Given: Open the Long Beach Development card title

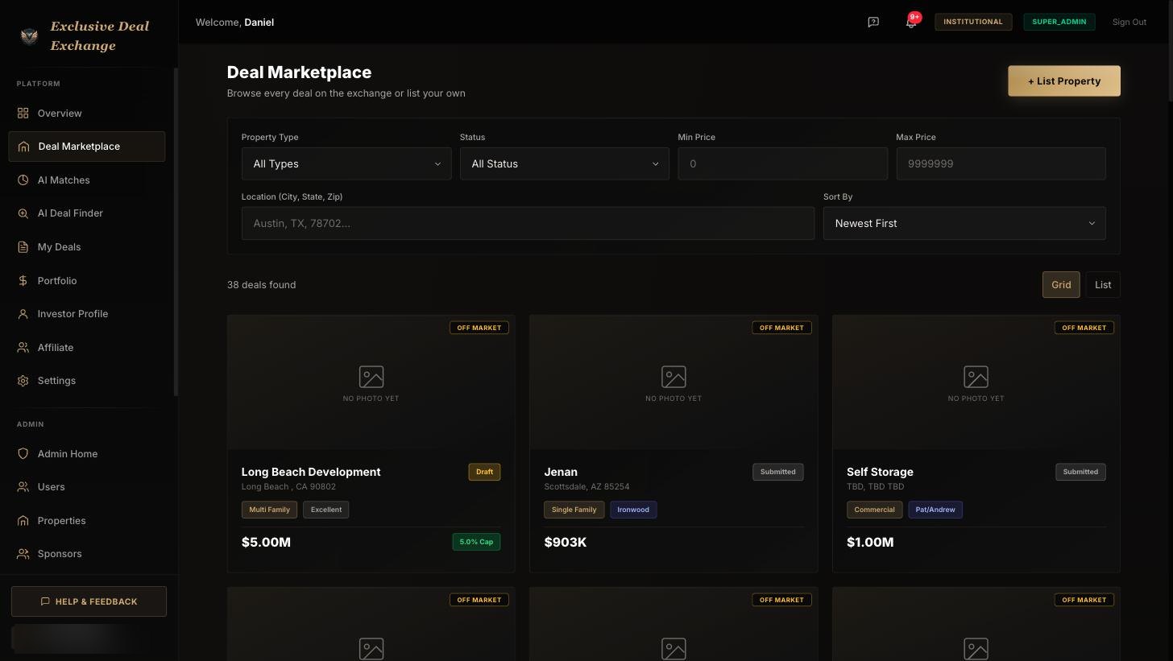Looking at the screenshot, I should [311, 472].
